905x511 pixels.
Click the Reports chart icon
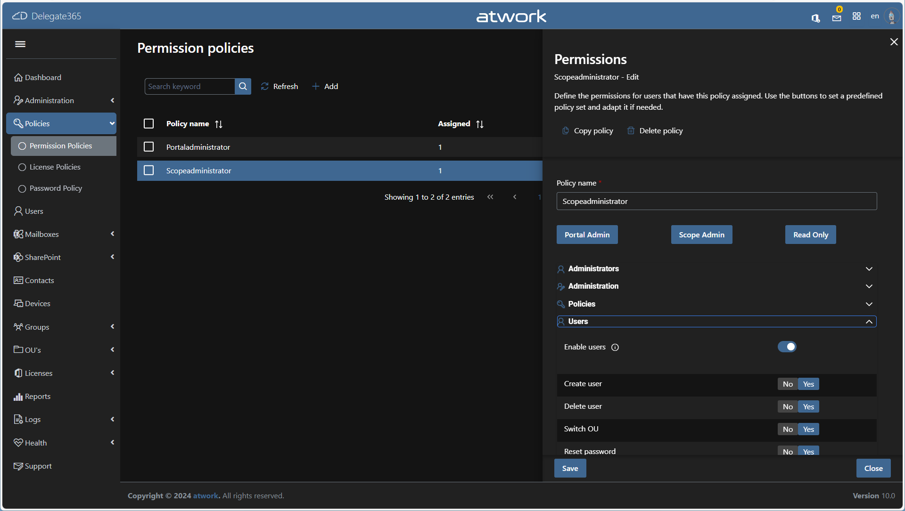coord(18,397)
